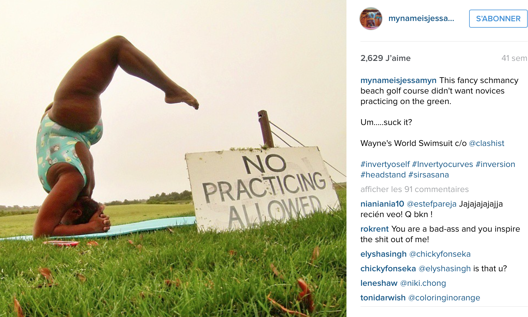
Task: Open elyshasingh commenter profile
Action: 383,254
